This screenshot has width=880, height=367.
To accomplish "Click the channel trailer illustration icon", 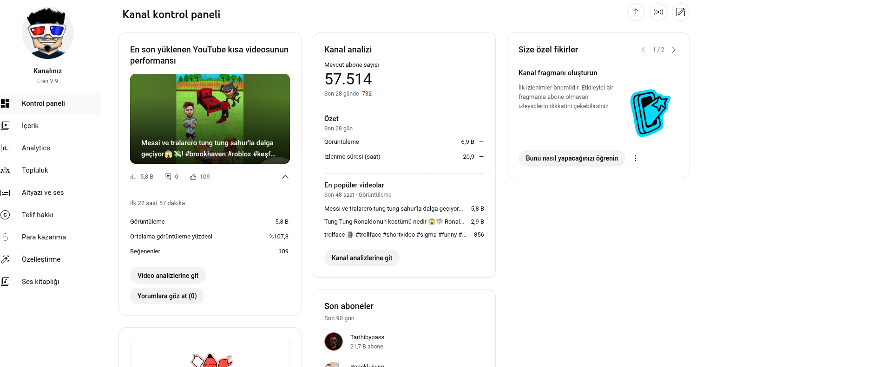I will [650, 113].
